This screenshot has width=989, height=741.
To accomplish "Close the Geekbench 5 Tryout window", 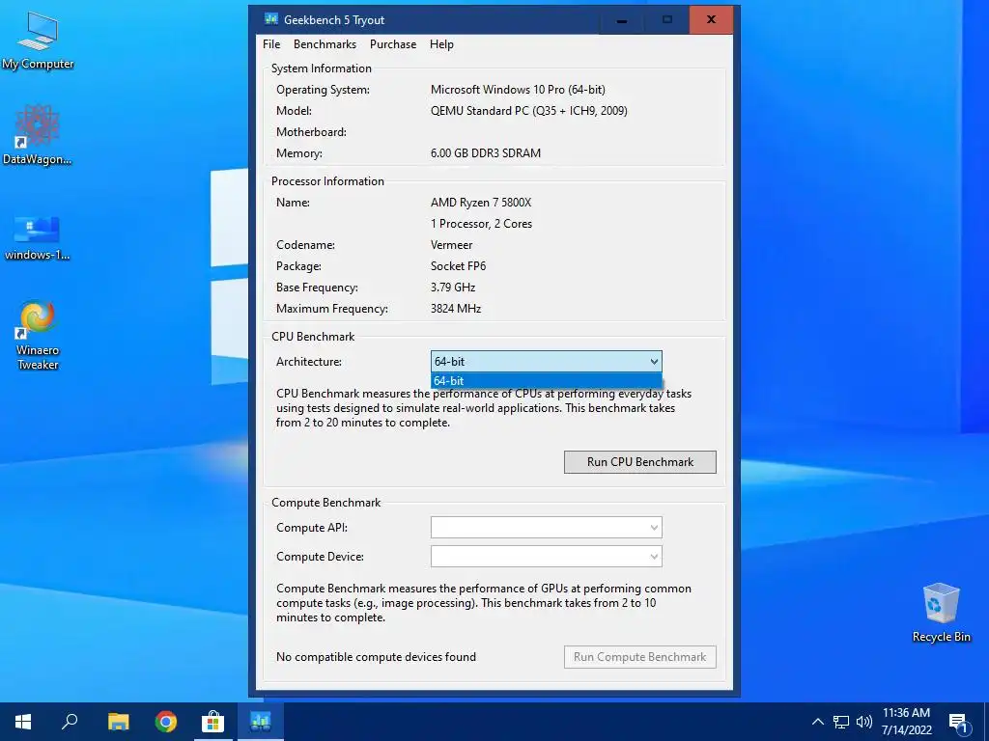I will 711,20.
